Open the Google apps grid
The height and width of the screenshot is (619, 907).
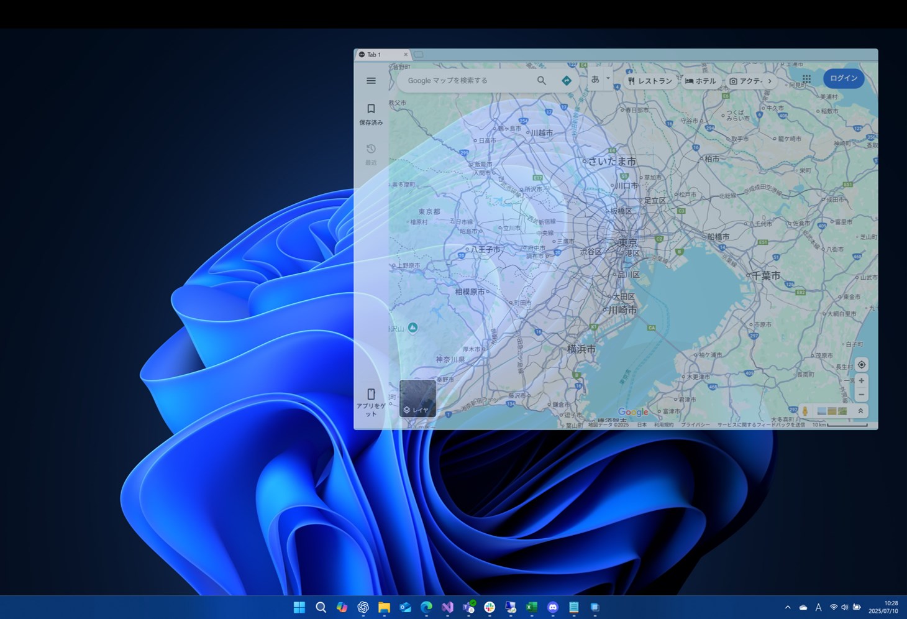click(x=806, y=79)
